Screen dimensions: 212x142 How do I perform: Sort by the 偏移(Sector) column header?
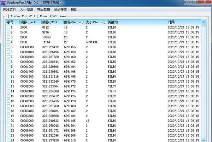point(74,22)
